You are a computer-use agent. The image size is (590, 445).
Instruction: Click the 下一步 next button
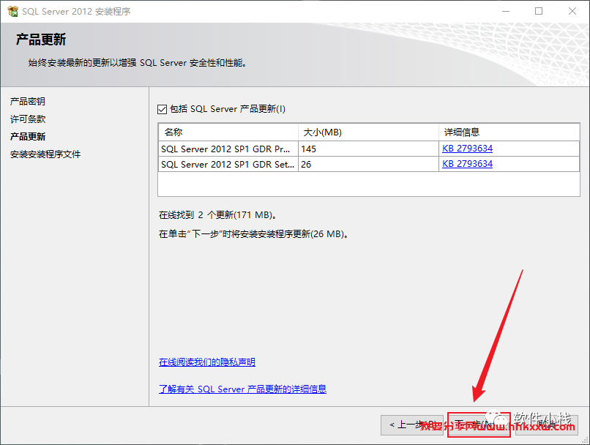coord(479,425)
